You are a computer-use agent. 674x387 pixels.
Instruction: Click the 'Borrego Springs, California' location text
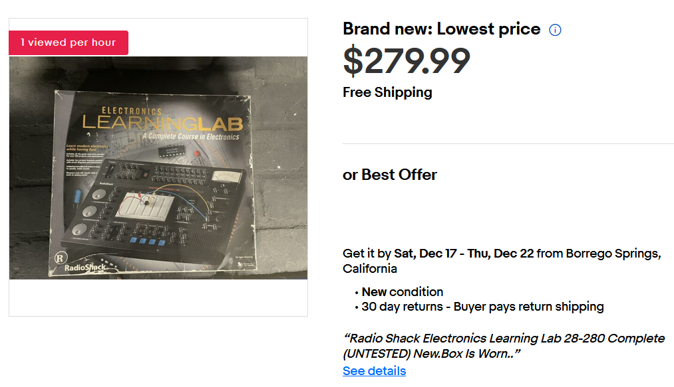502,261
